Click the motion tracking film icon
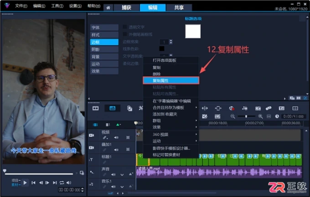 tap(258, 108)
